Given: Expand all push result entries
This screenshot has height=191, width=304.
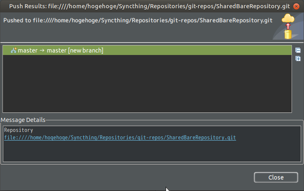Looking at the screenshot, I should click(298, 59).
